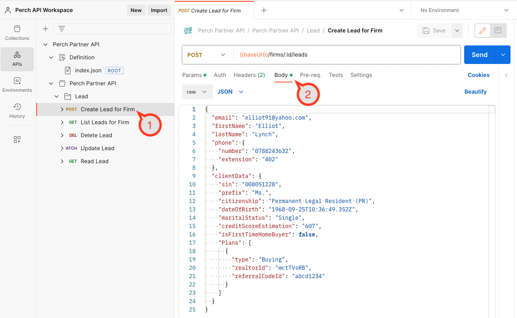Click the Send button

pos(479,55)
